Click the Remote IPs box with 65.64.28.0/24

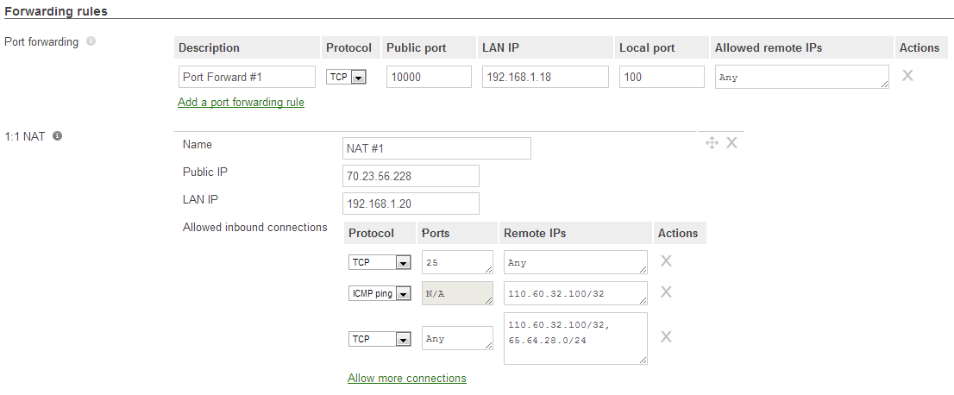point(575,338)
